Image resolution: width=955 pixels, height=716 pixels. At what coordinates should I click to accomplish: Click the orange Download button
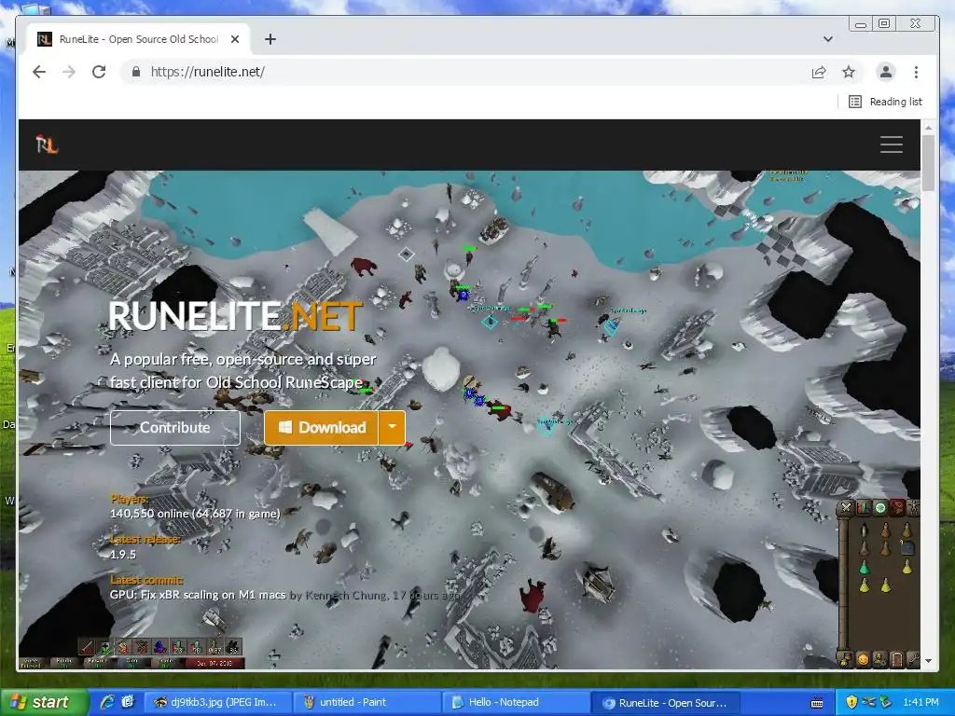322,427
